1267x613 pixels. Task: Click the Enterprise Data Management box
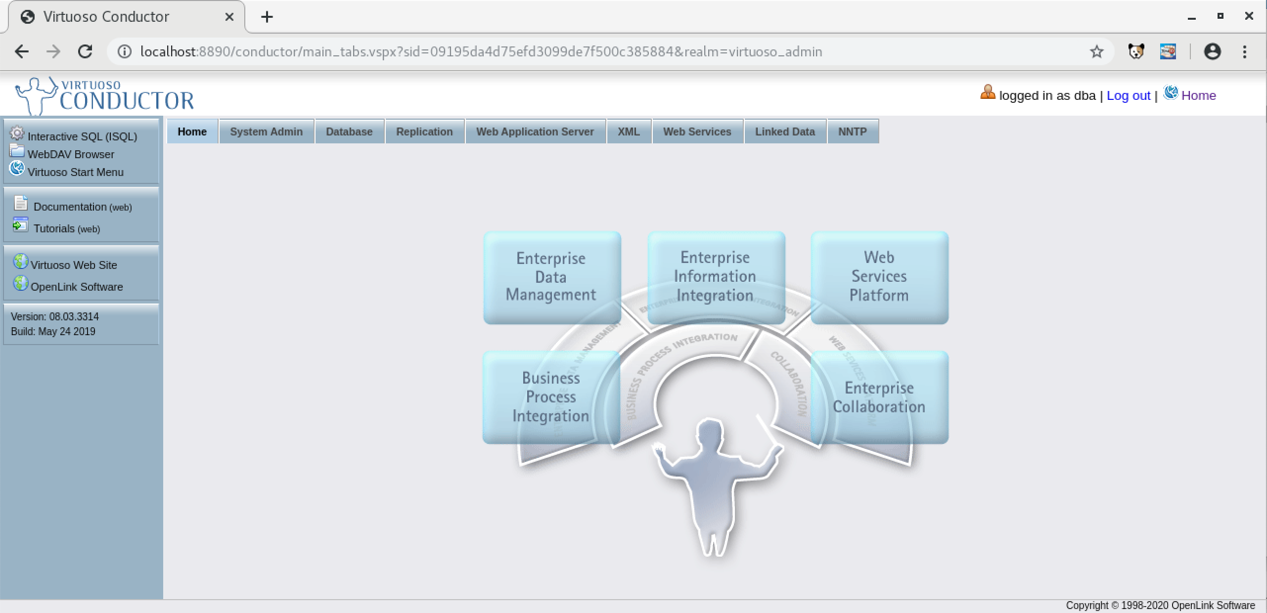(x=552, y=277)
